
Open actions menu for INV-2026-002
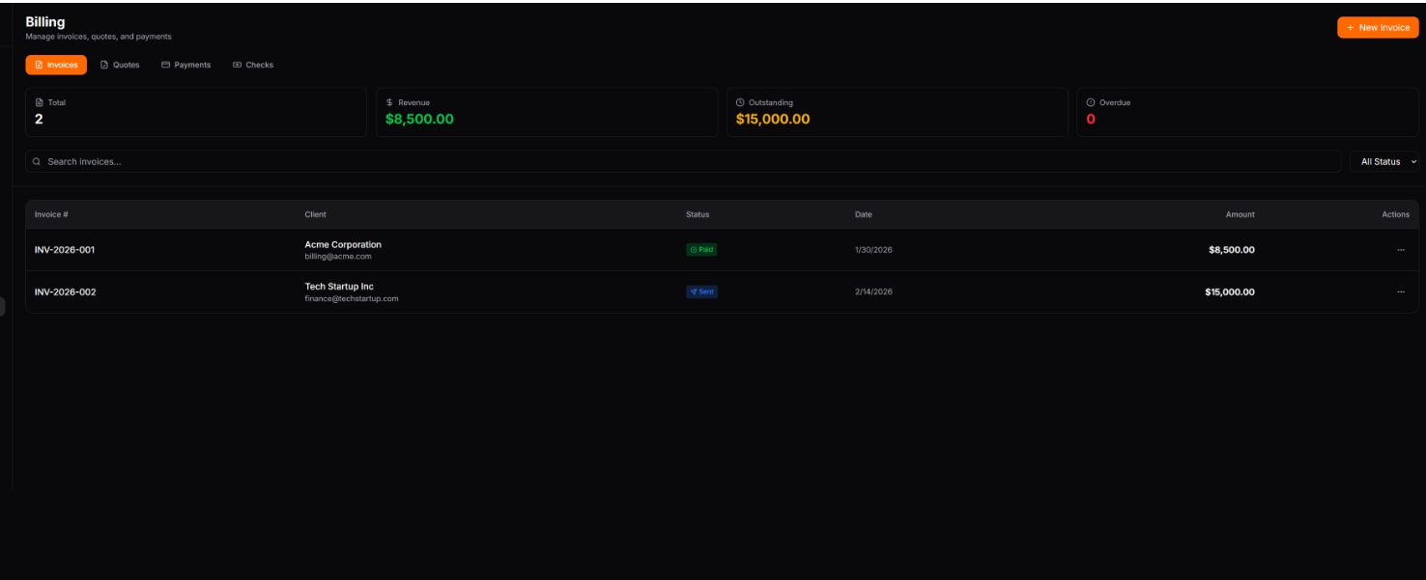click(1400, 291)
